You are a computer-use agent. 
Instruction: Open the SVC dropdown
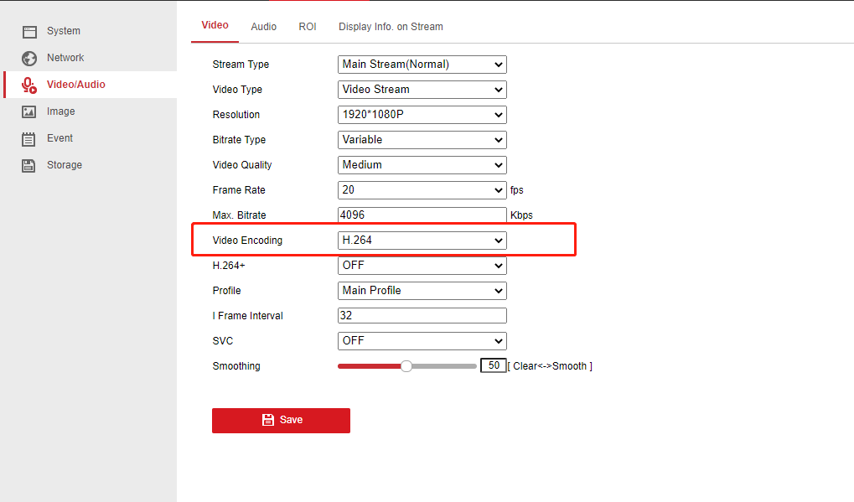[x=422, y=341]
